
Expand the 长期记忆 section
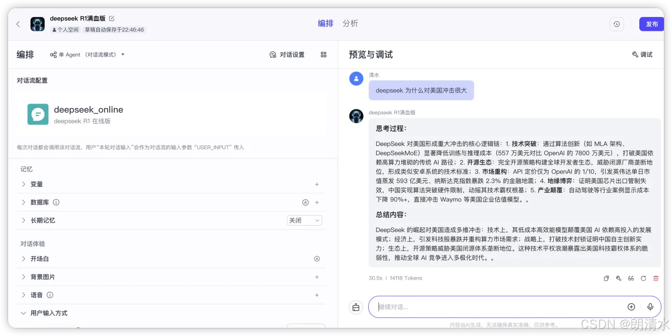pyautogui.click(x=23, y=220)
